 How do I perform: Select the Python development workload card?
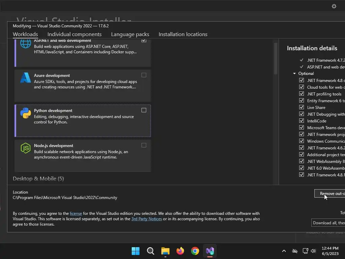pyautogui.click(x=83, y=121)
